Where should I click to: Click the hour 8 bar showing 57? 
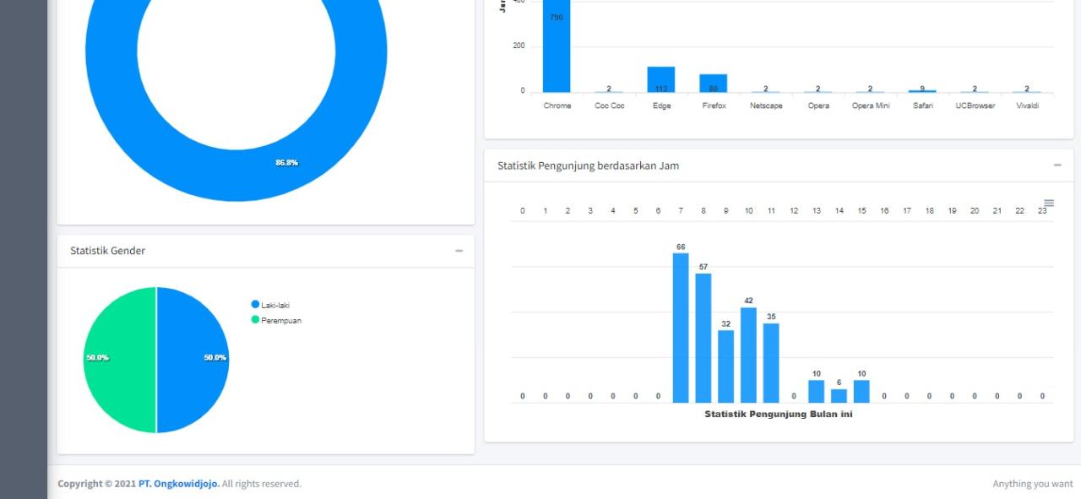tap(703, 338)
